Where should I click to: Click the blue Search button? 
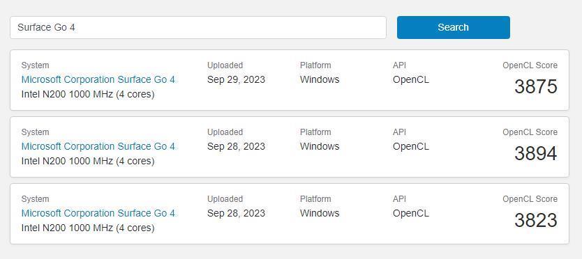coord(453,27)
